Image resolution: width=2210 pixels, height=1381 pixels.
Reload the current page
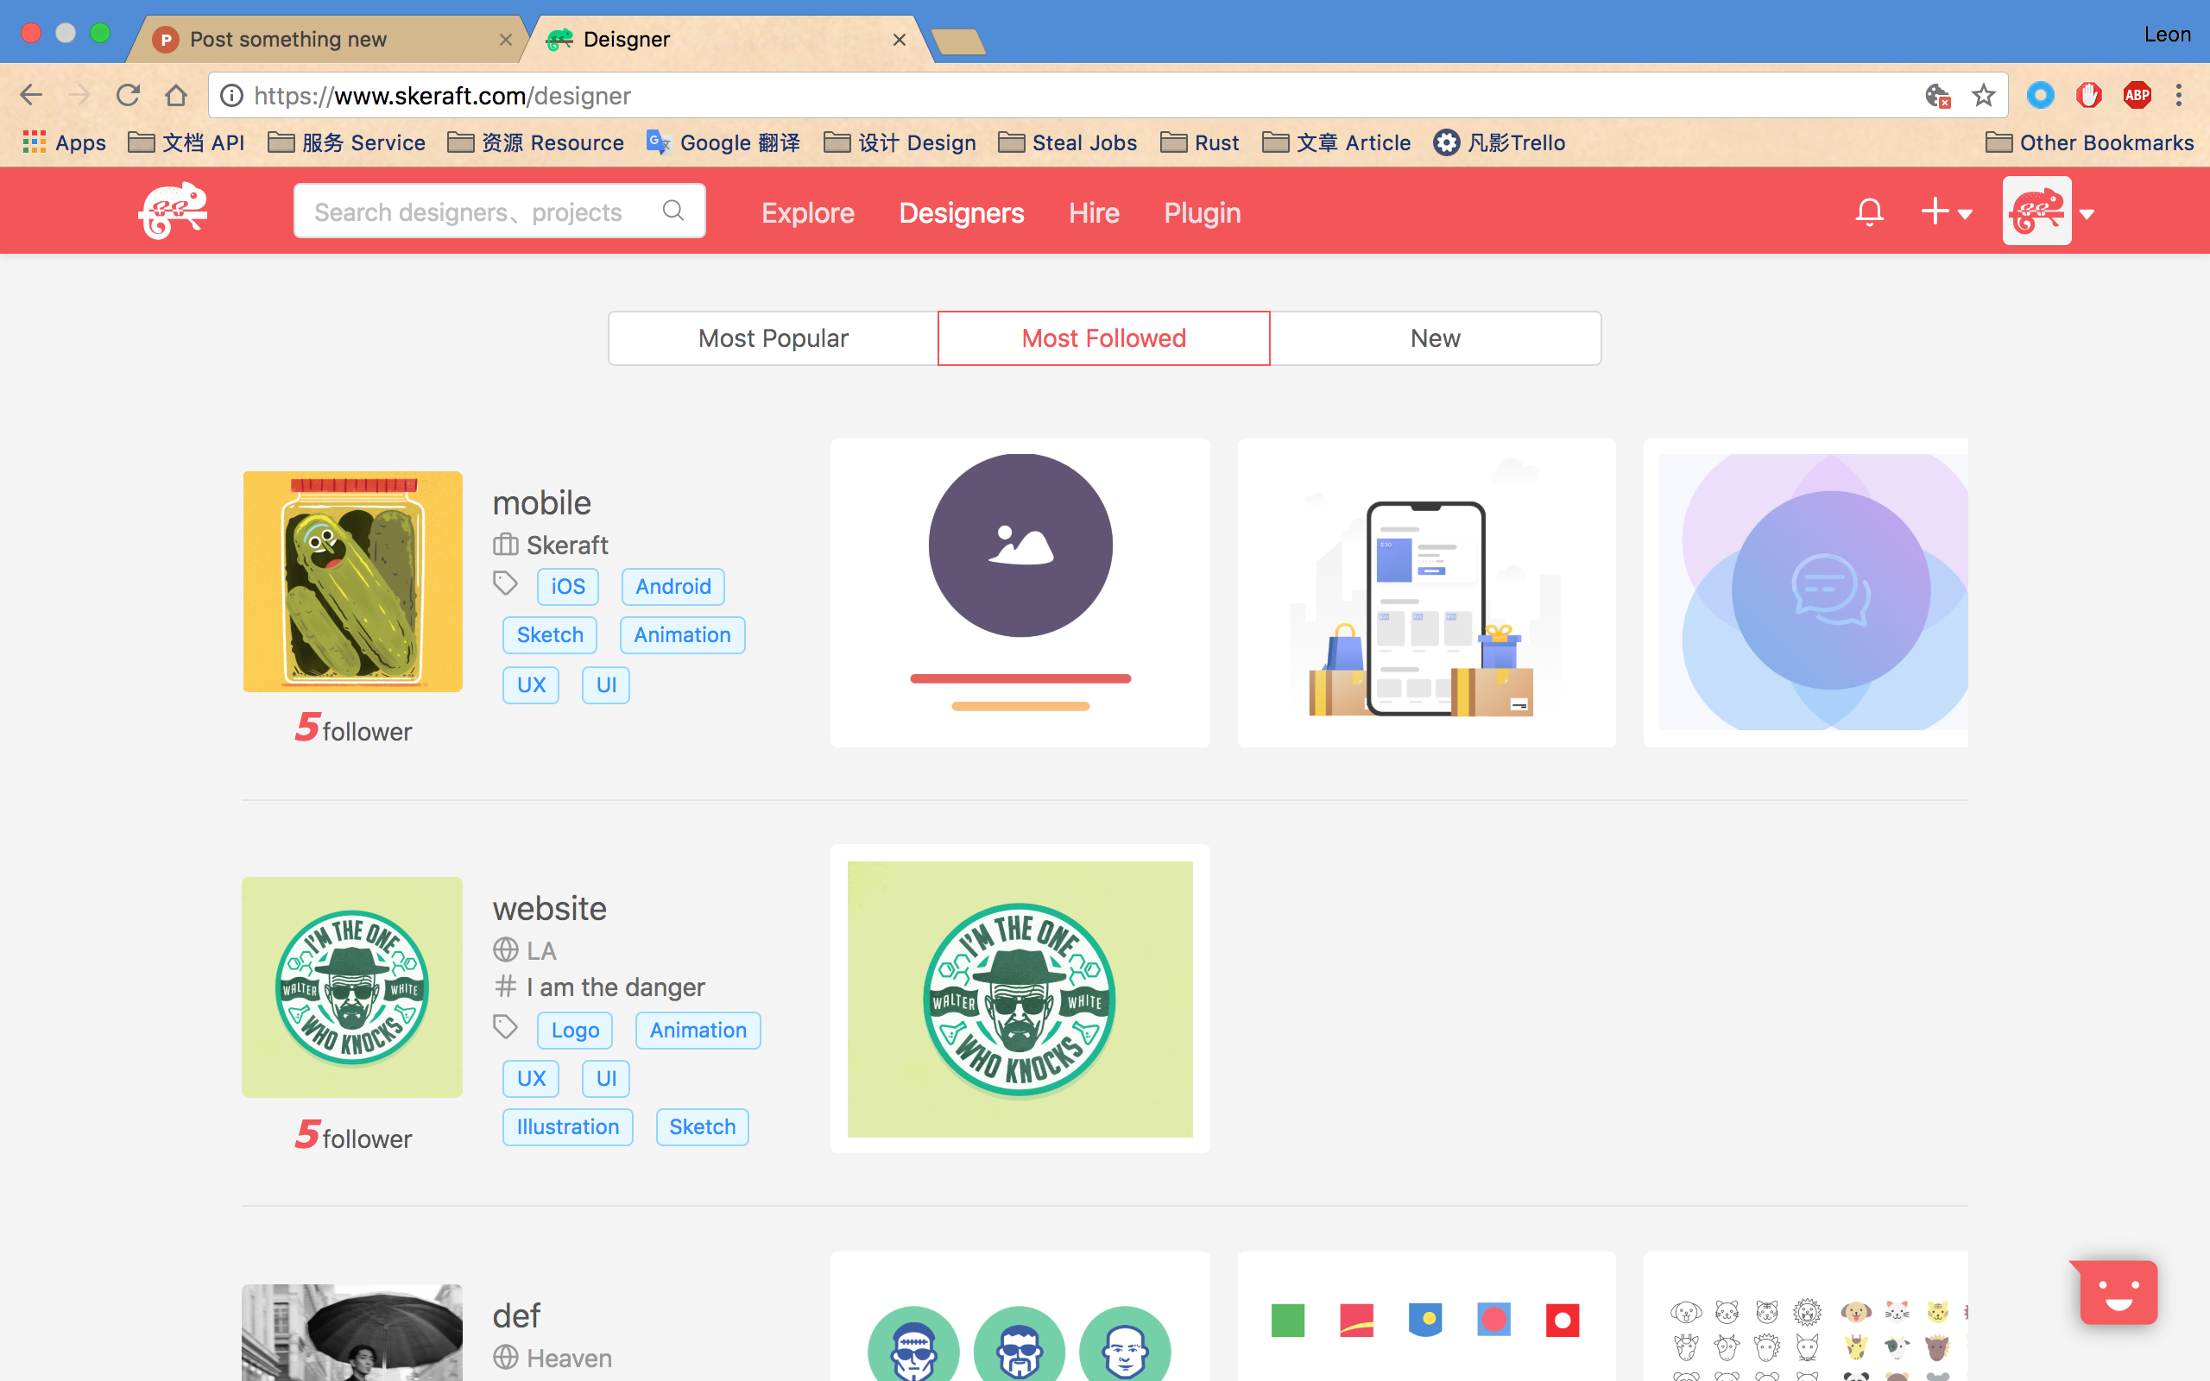(128, 95)
